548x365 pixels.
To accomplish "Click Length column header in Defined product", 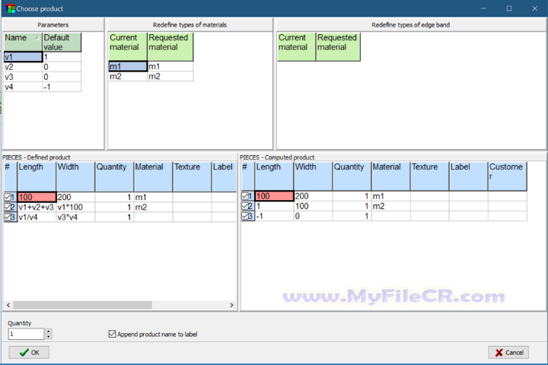I will (x=37, y=176).
